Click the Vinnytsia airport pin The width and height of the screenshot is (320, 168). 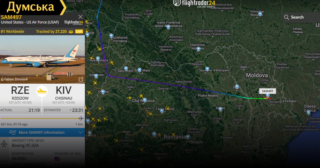pyautogui.click(x=260, y=14)
